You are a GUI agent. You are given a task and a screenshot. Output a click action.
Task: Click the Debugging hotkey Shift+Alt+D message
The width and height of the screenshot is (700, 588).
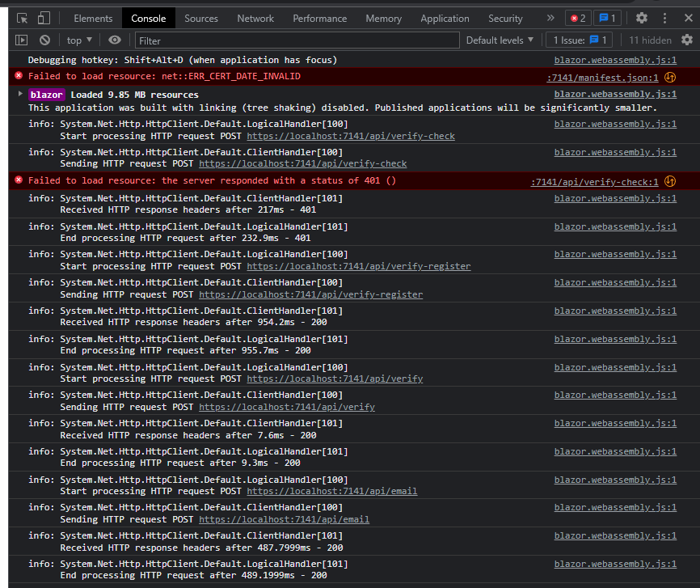pos(182,60)
